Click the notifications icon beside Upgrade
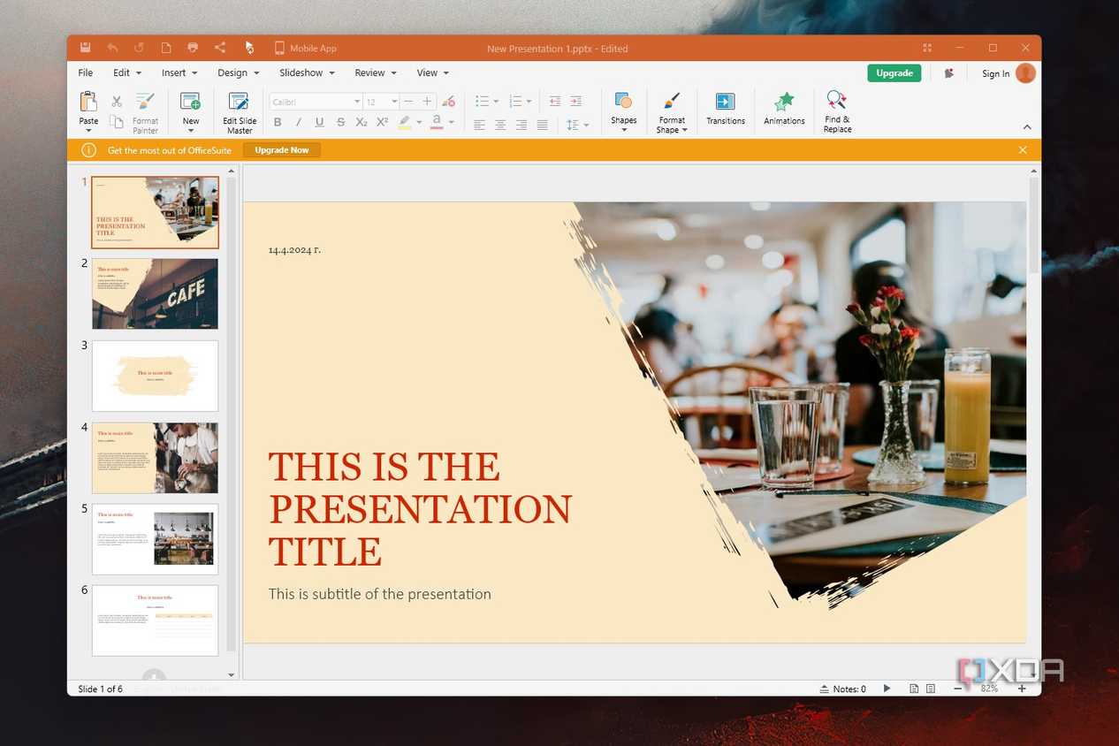1119x746 pixels. point(948,73)
